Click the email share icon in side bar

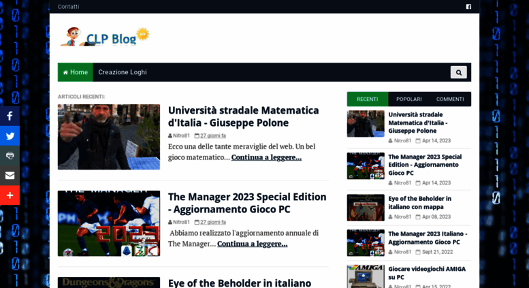coord(10,176)
